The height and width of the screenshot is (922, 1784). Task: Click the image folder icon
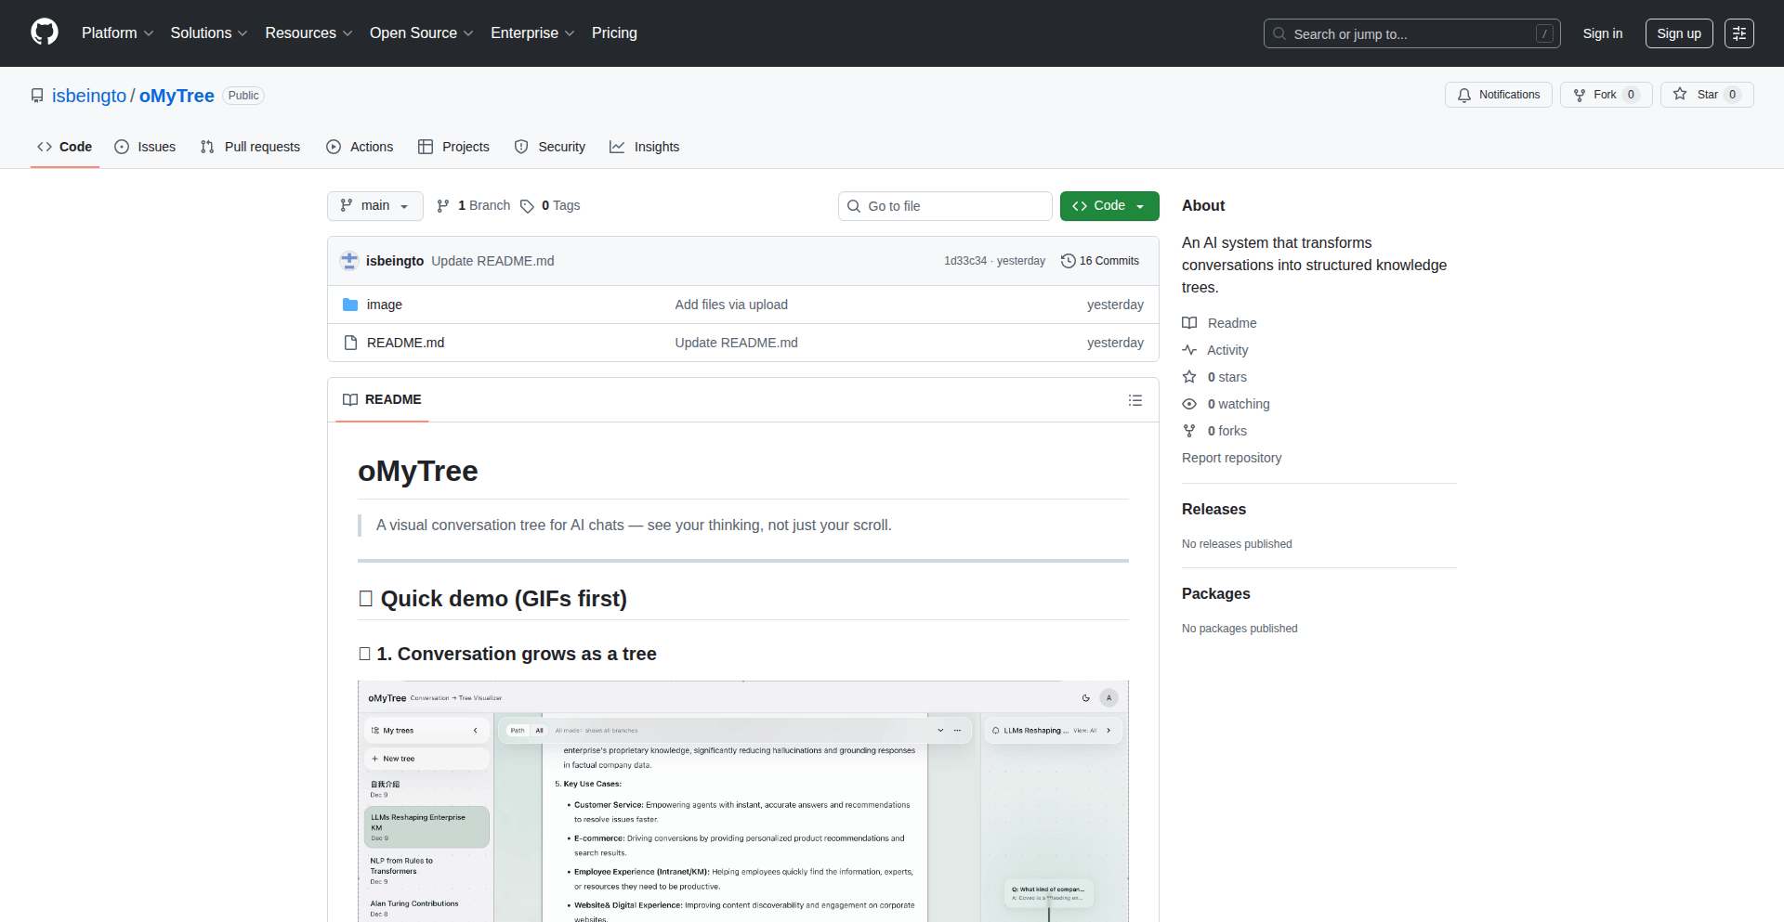point(350,305)
